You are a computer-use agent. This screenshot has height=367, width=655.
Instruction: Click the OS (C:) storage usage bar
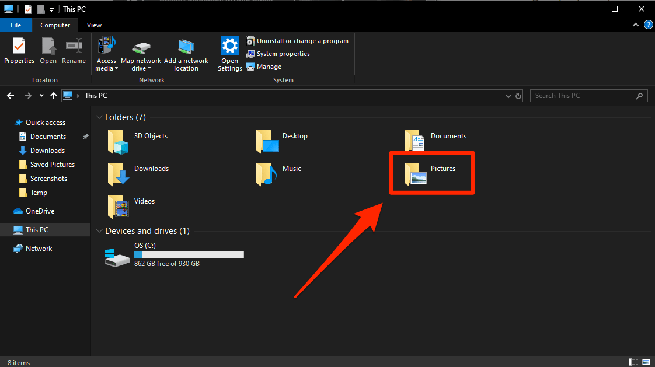pyautogui.click(x=188, y=254)
